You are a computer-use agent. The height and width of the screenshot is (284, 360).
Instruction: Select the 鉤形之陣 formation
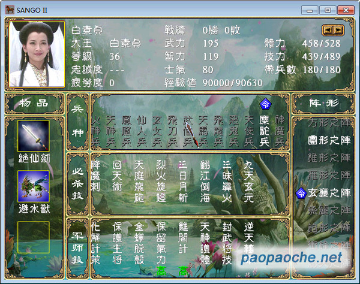329,228
